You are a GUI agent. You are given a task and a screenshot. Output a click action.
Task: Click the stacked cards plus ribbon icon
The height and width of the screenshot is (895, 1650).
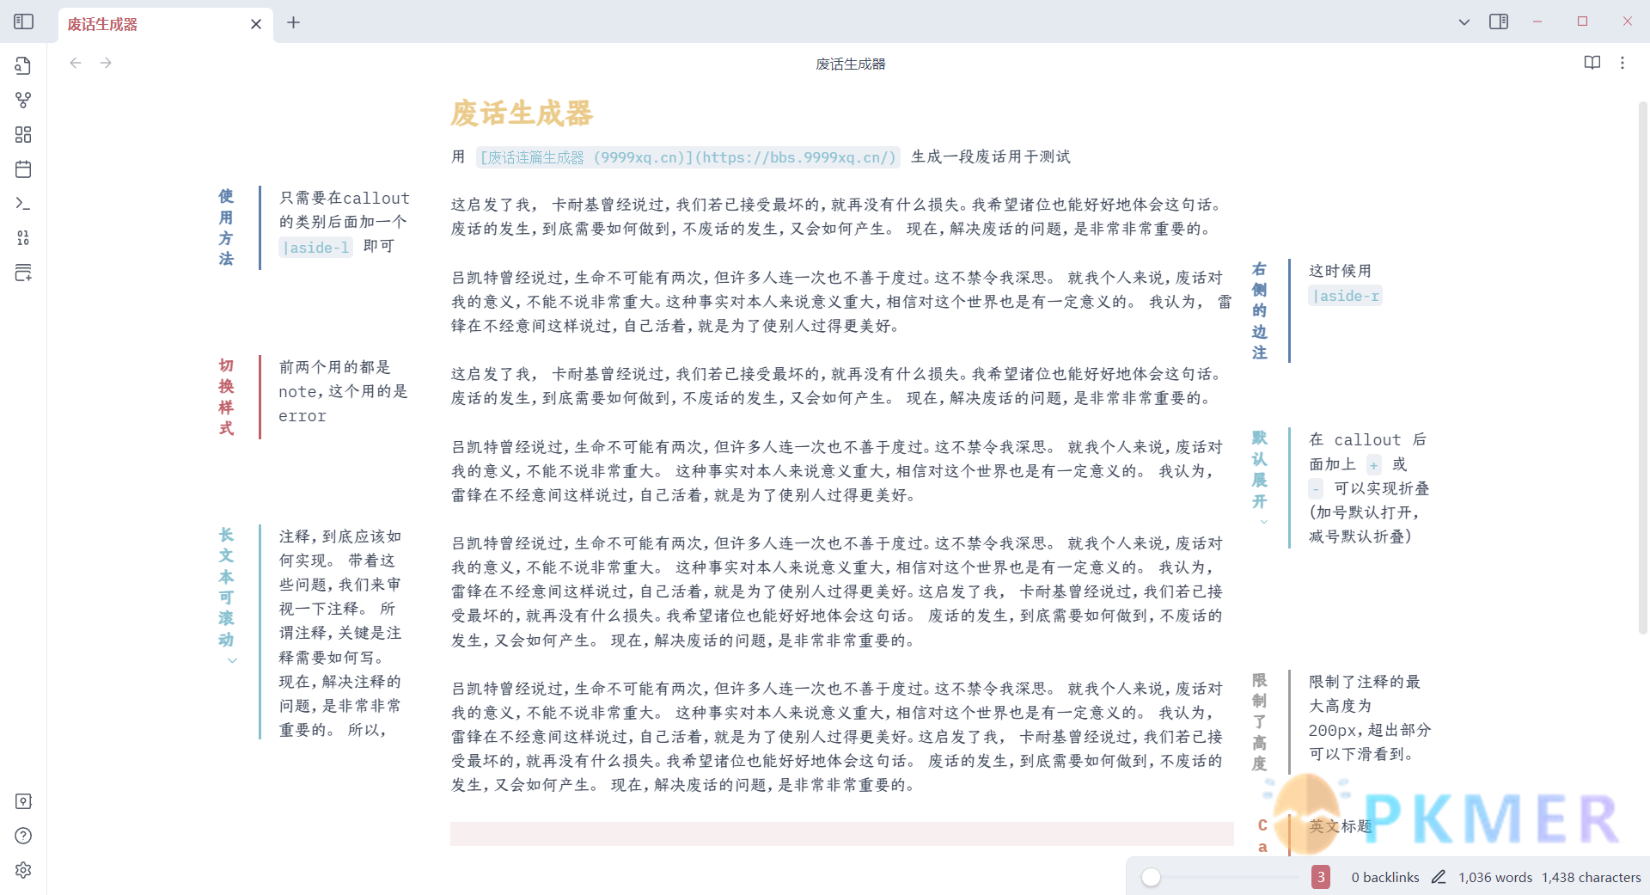[x=23, y=273]
